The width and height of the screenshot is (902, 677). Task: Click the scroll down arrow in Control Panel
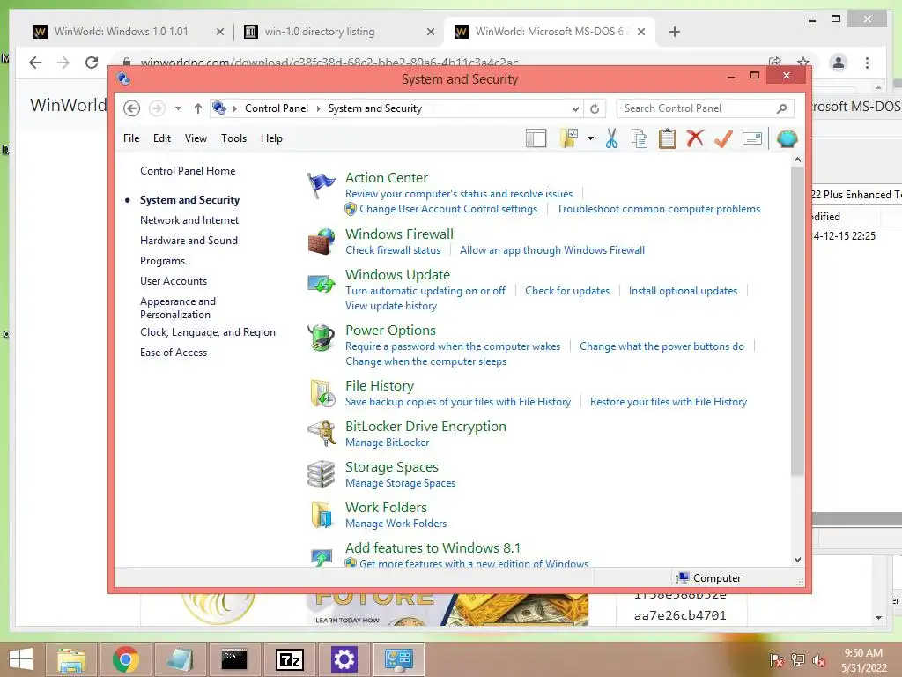point(797,560)
